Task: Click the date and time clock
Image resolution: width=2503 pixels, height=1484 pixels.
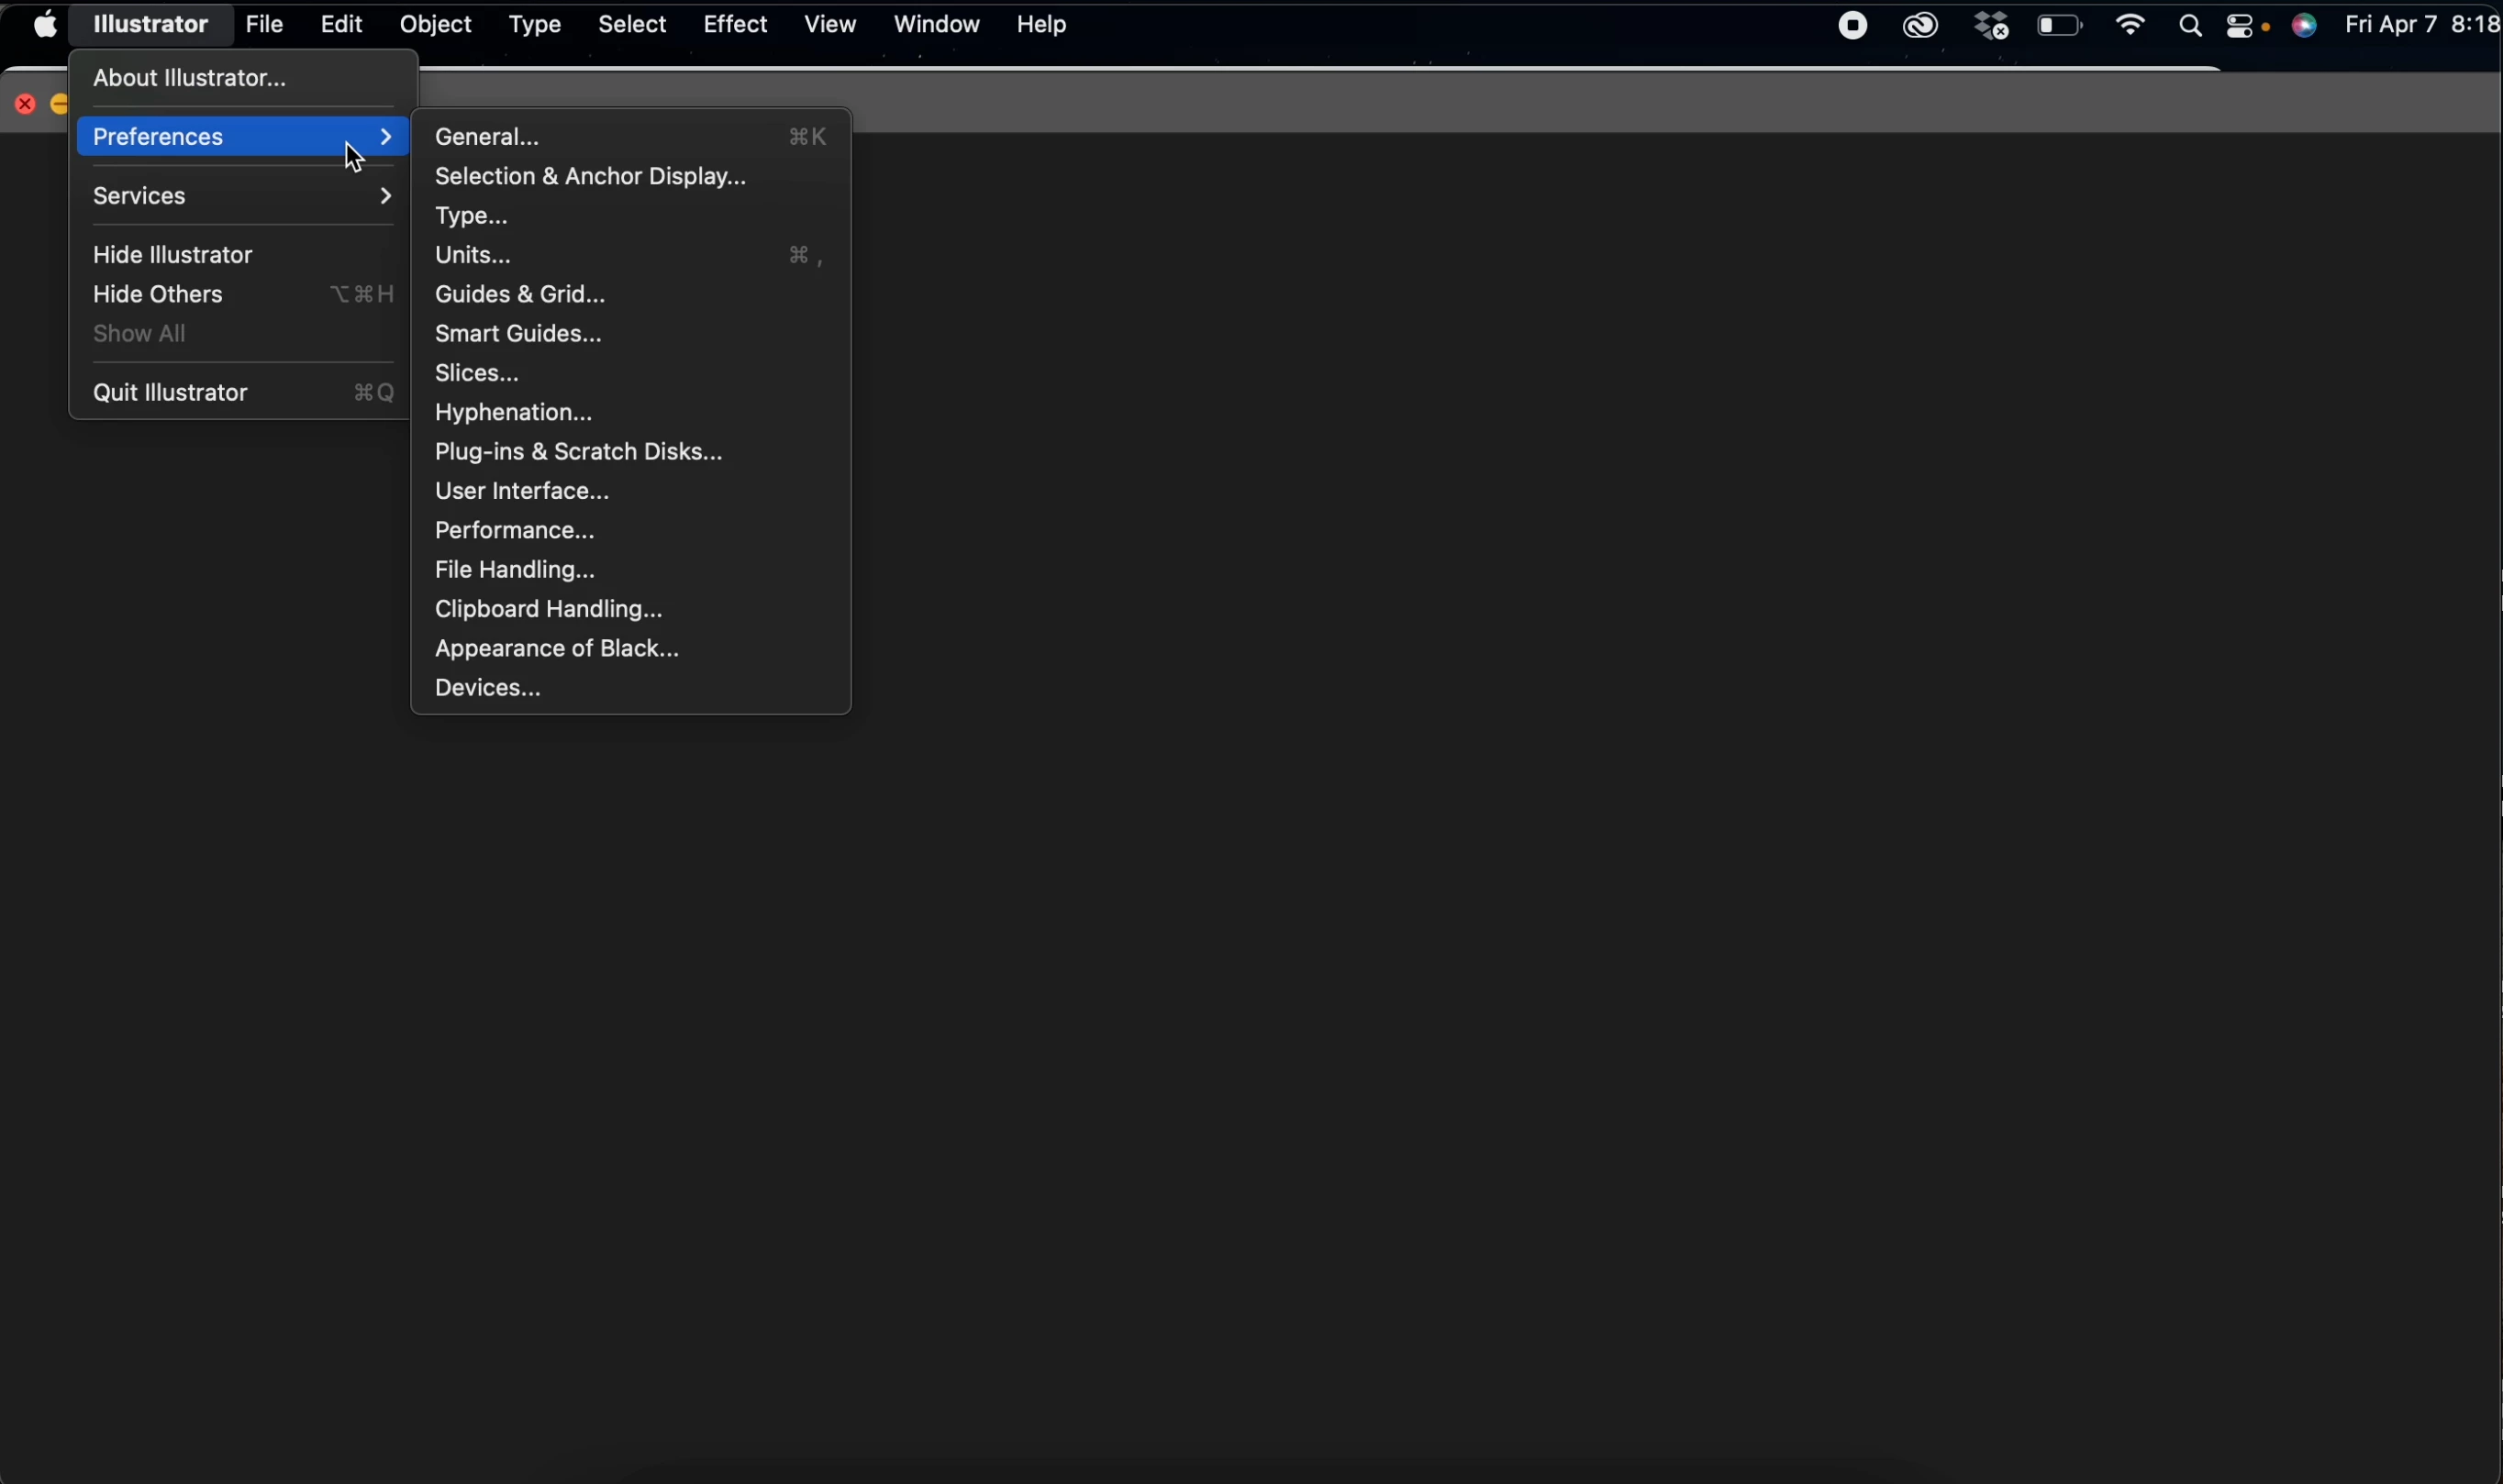Action: pyautogui.click(x=2421, y=27)
